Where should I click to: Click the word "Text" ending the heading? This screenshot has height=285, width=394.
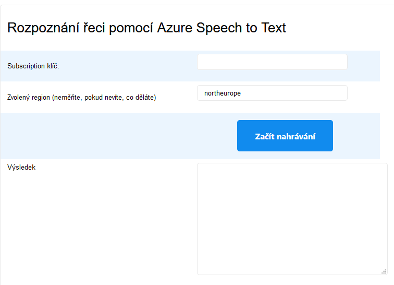click(x=273, y=28)
